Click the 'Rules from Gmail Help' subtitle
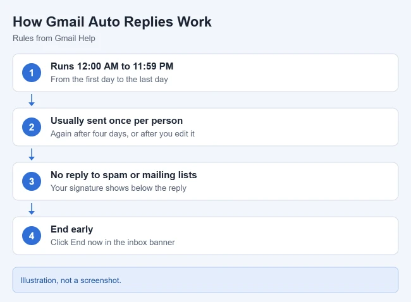The height and width of the screenshot is (302, 411). click(x=54, y=39)
